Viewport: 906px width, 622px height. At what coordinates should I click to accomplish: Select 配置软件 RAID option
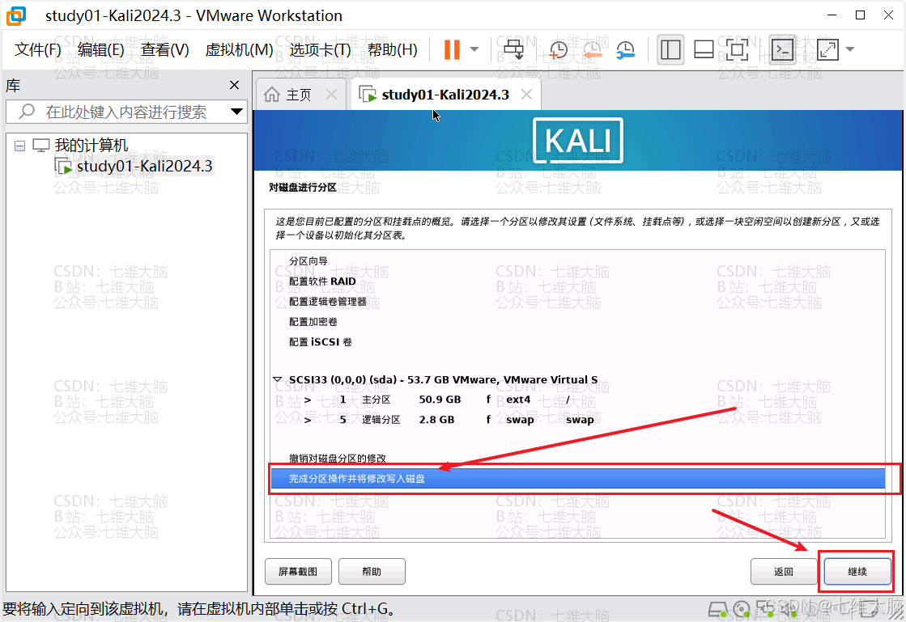coord(322,281)
